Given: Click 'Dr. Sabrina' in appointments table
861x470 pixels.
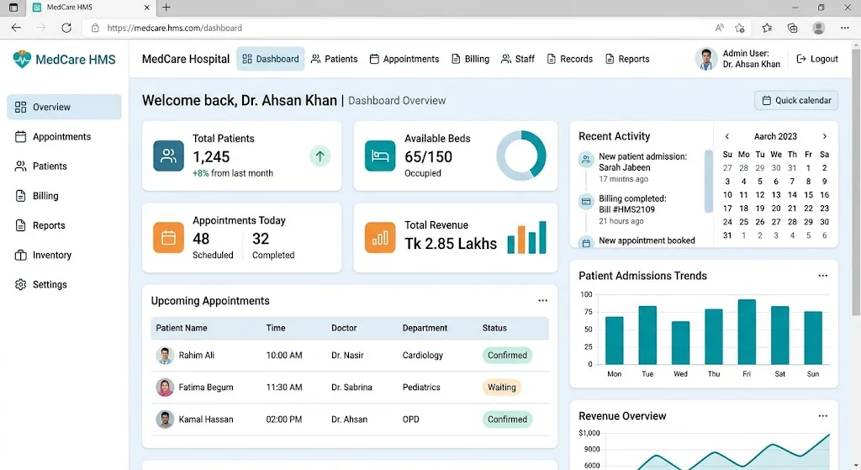Looking at the screenshot, I should coord(351,387).
